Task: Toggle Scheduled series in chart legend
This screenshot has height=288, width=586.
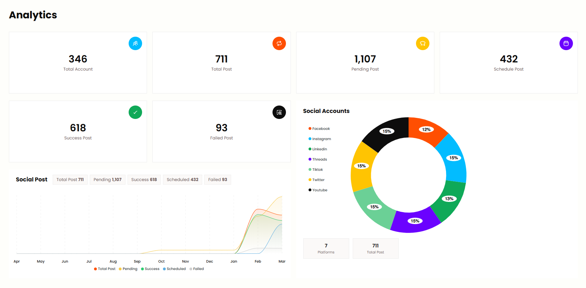Action: (174, 269)
